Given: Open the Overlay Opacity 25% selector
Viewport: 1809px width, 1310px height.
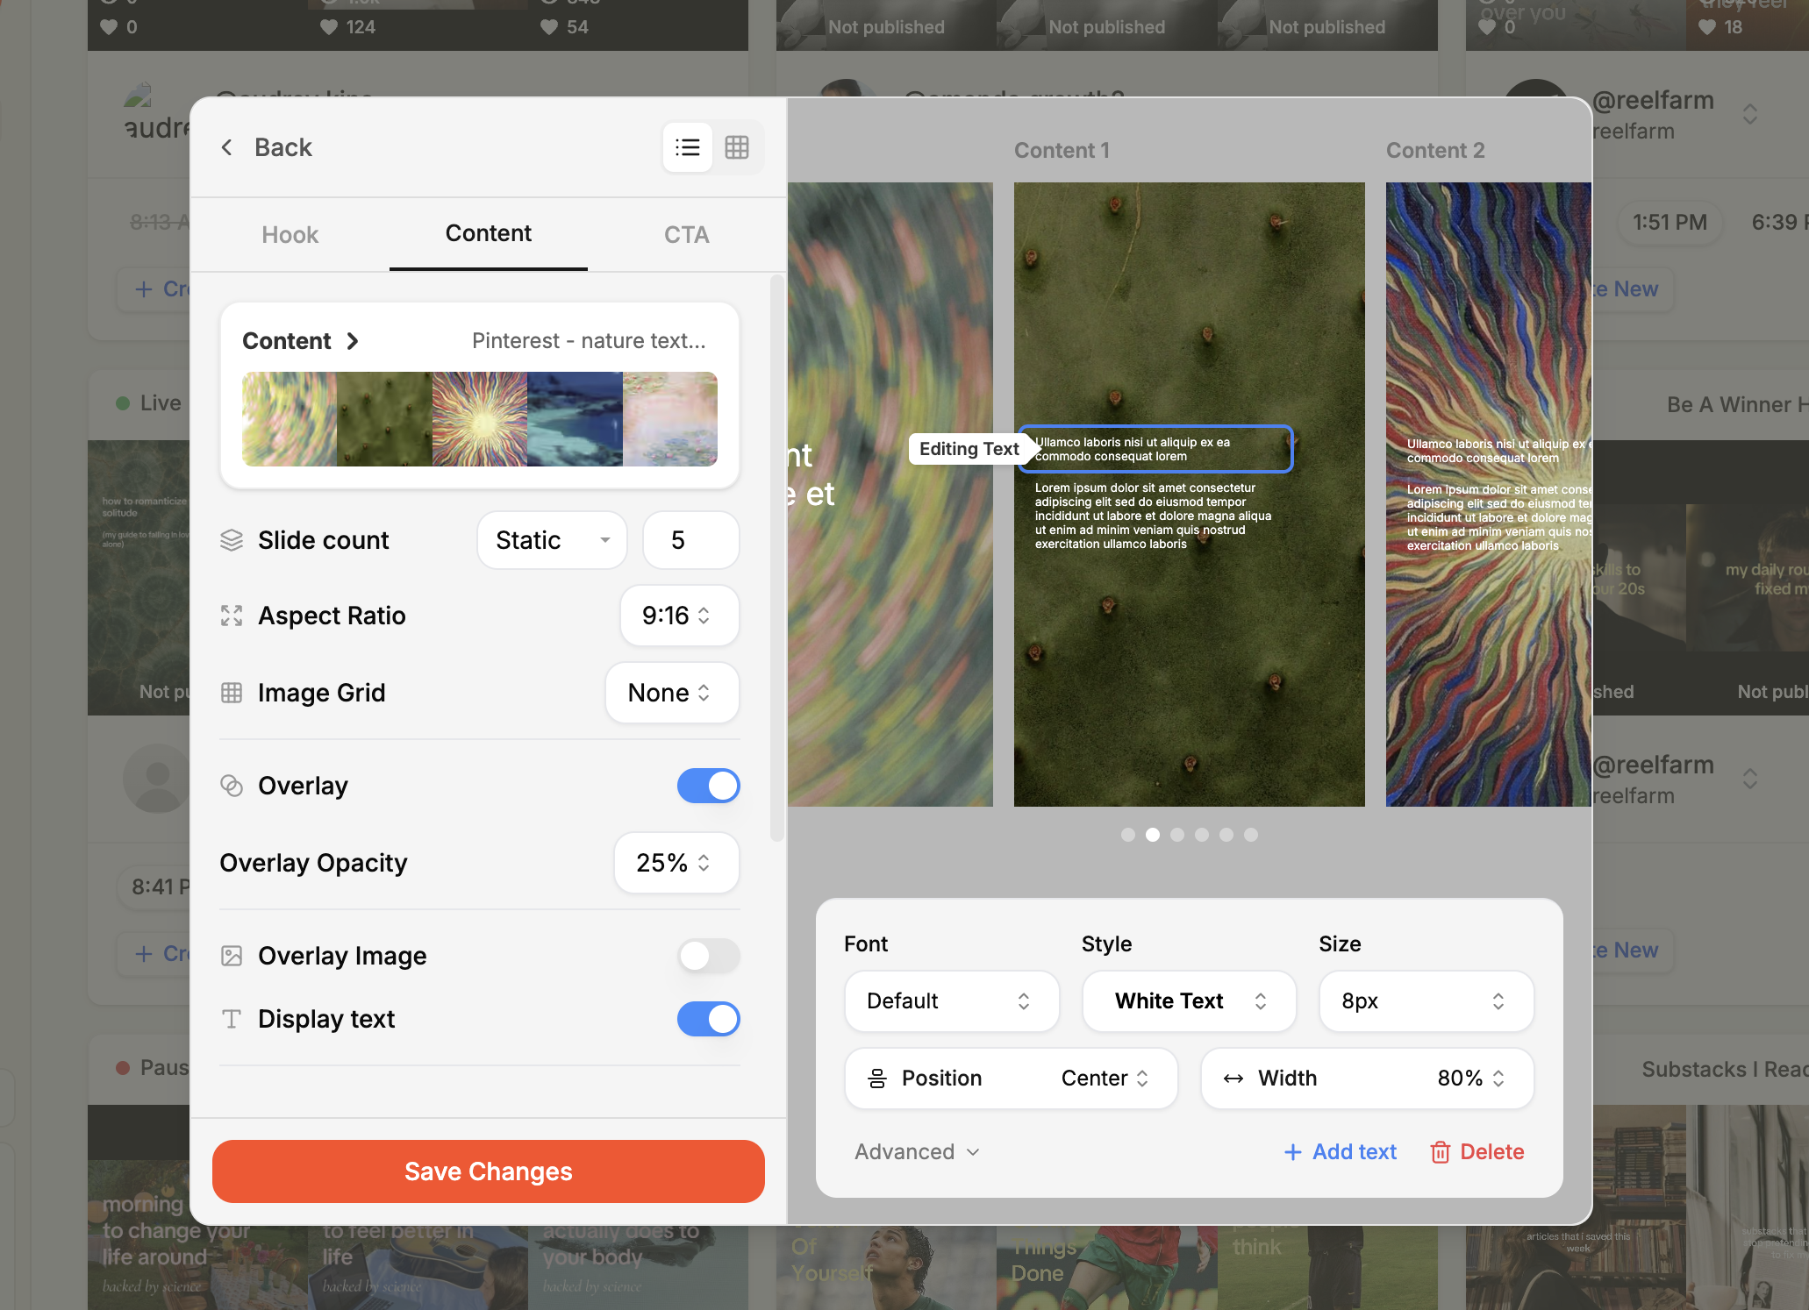Looking at the screenshot, I should click(x=676, y=863).
